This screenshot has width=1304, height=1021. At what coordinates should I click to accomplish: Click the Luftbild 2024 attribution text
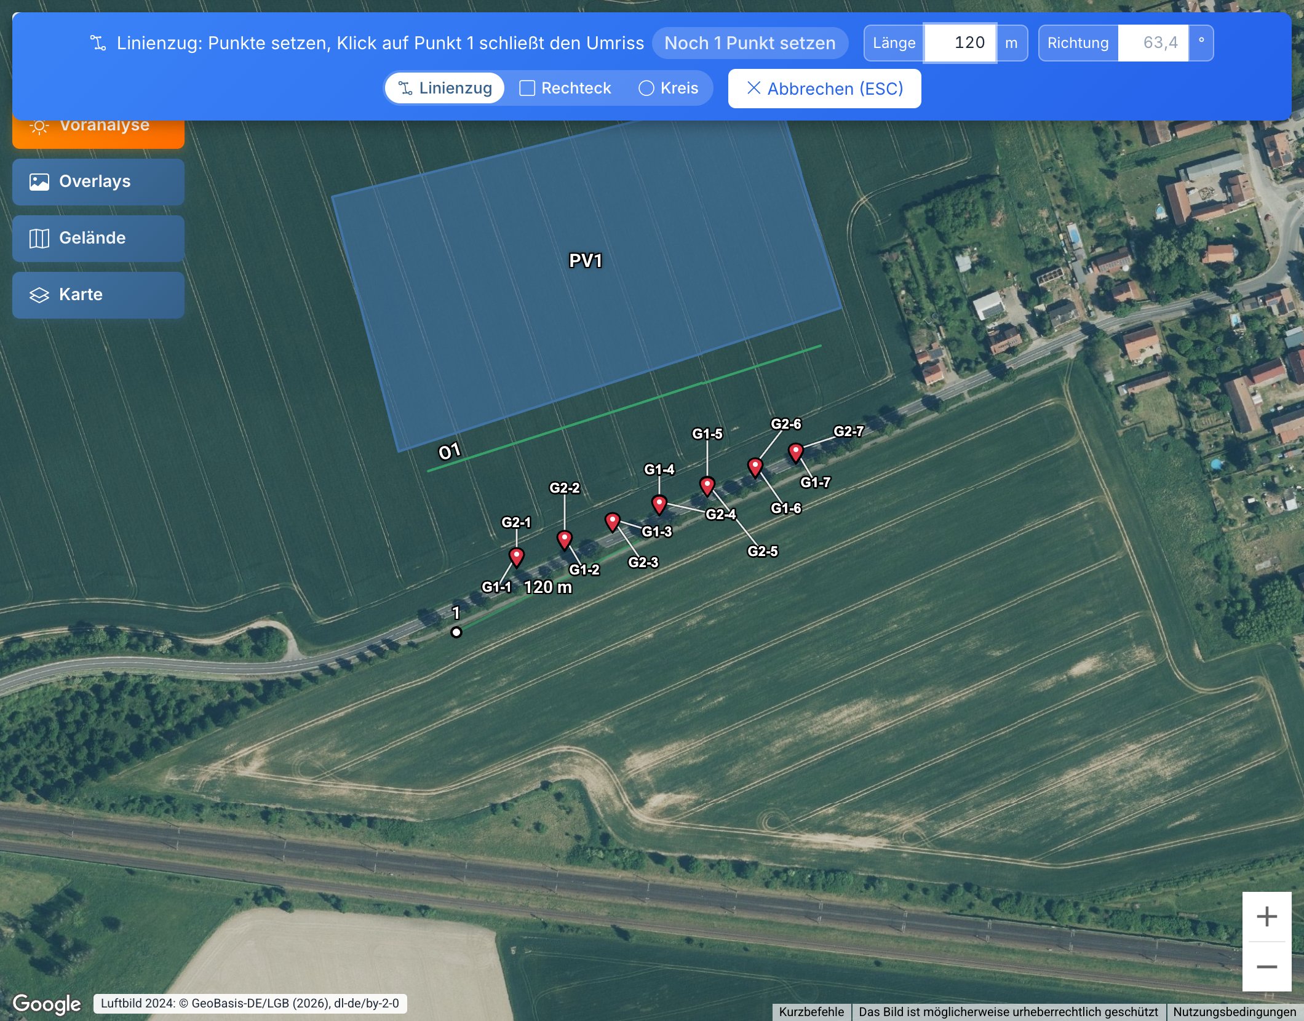(x=250, y=1003)
